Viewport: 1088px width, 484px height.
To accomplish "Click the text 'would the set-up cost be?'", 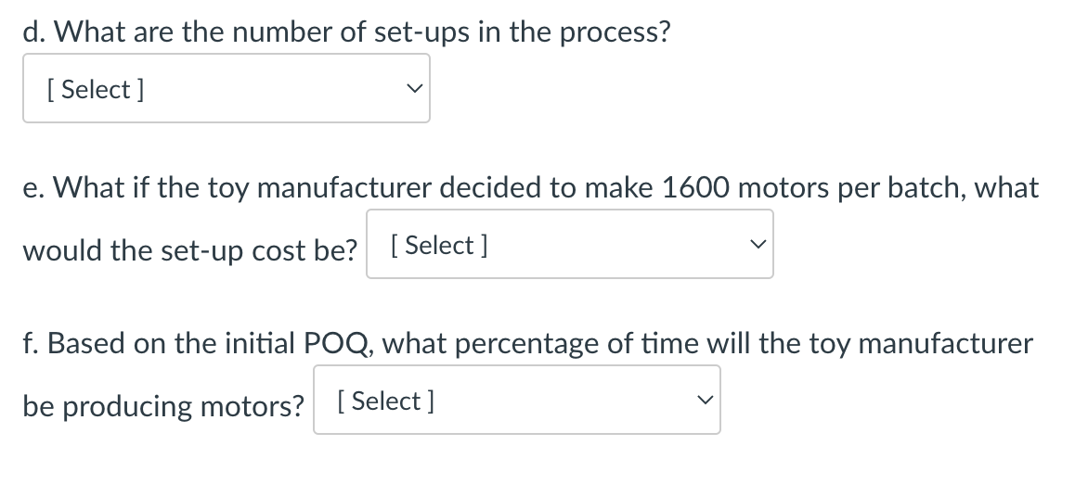I will click(x=189, y=250).
